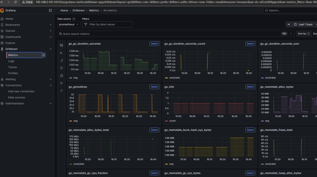Click the Sort by info icon

click(x=308, y=34)
